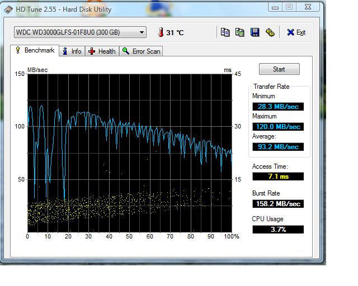Open the Error Scan tab
Screen dimensions: 358x286
point(141,51)
